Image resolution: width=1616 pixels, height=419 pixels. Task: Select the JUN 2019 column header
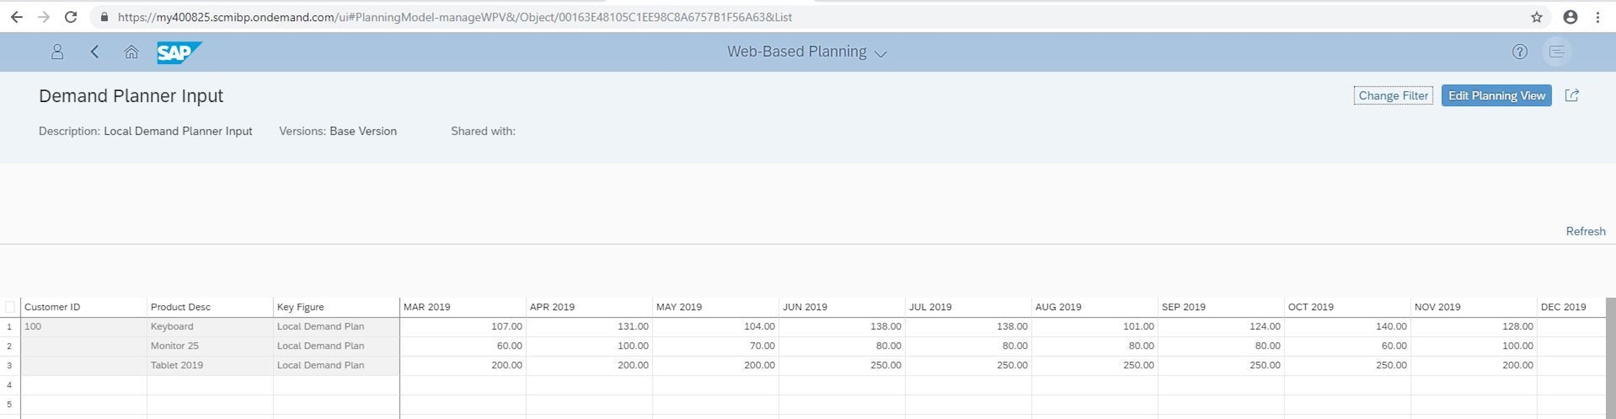tap(842, 306)
